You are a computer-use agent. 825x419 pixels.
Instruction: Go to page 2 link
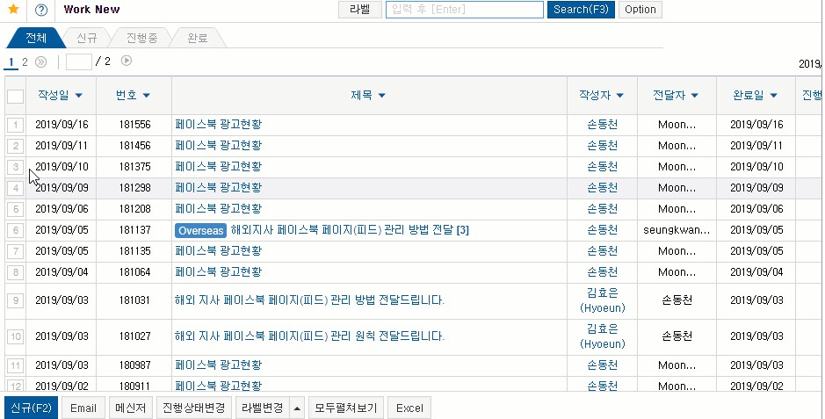[25, 62]
